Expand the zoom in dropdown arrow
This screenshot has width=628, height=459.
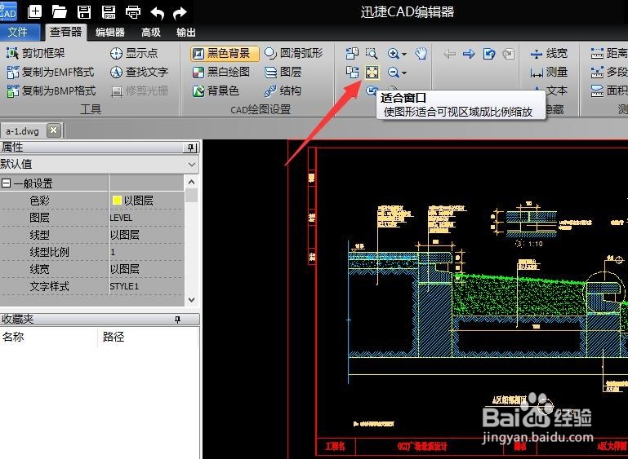point(404,54)
